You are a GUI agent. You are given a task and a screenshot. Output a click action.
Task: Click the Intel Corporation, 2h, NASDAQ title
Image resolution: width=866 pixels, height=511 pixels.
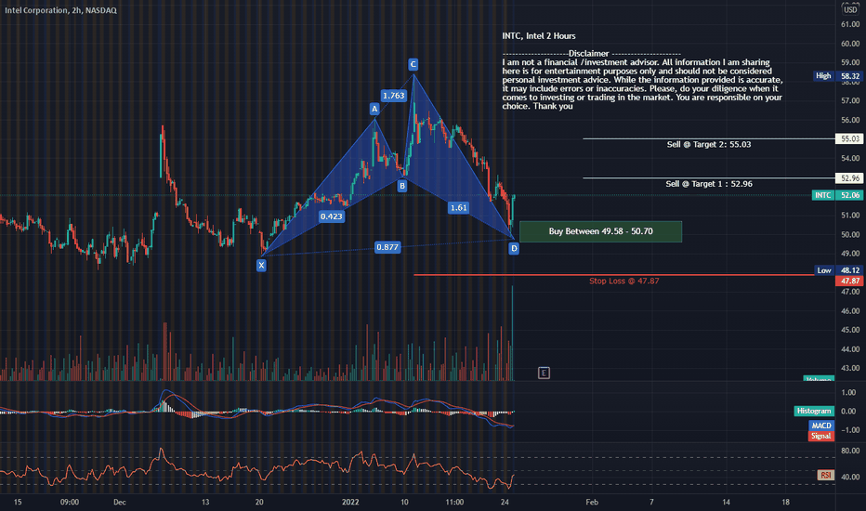point(60,10)
